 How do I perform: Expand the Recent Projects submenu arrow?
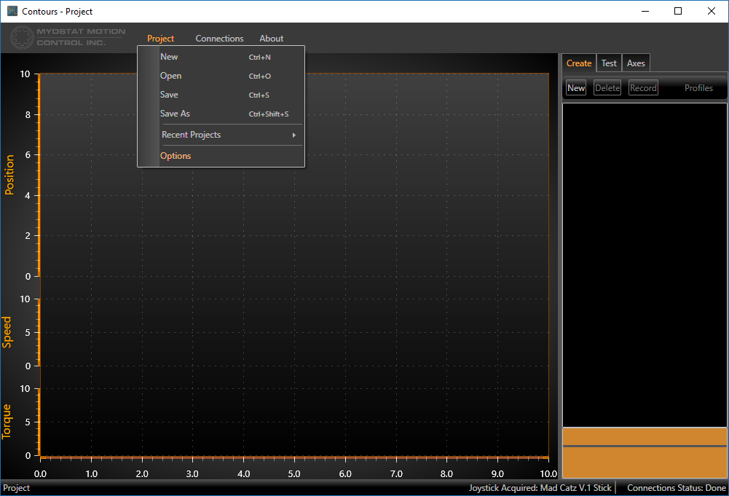tap(293, 135)
